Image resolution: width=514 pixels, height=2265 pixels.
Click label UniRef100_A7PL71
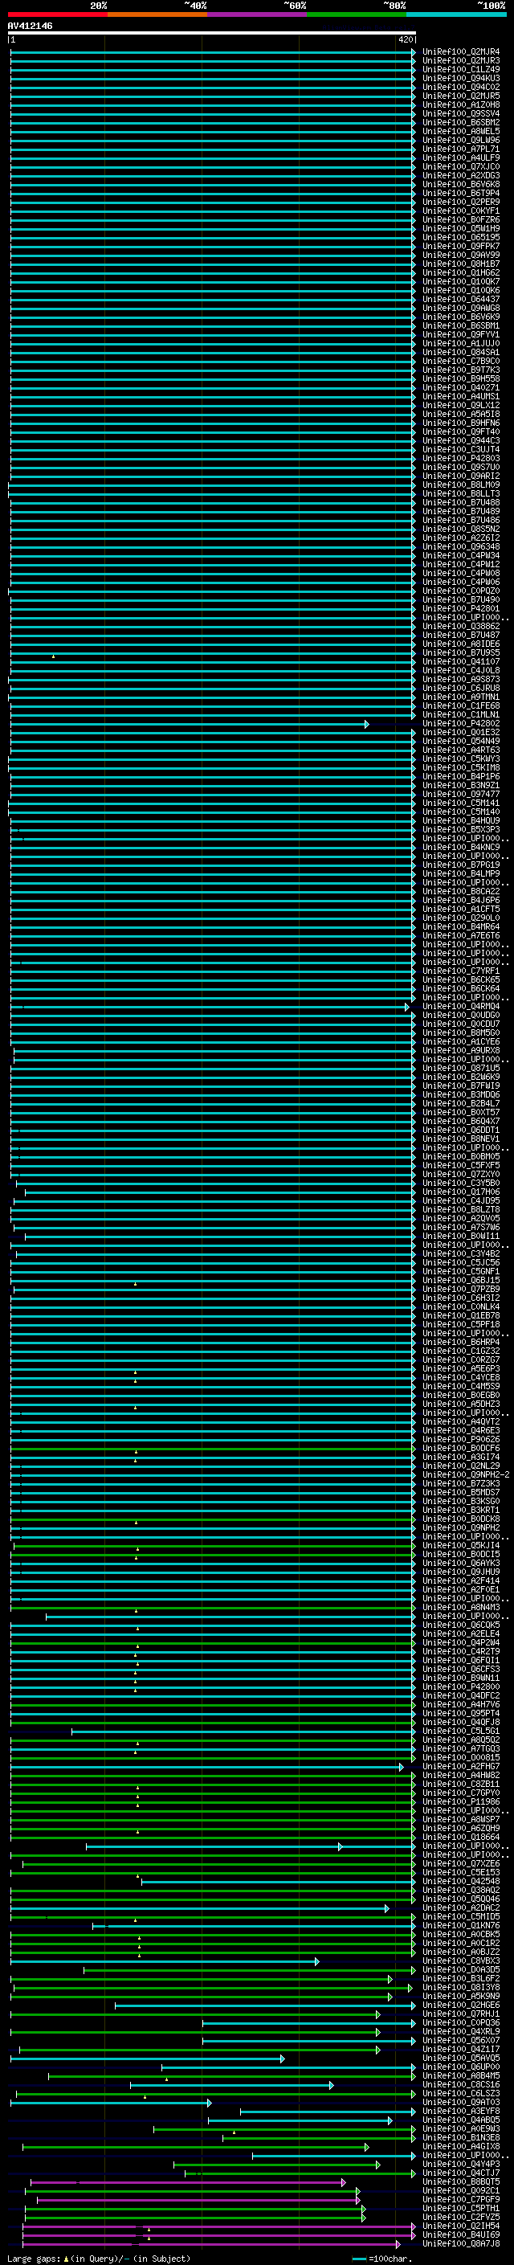(x=461, y=149)
